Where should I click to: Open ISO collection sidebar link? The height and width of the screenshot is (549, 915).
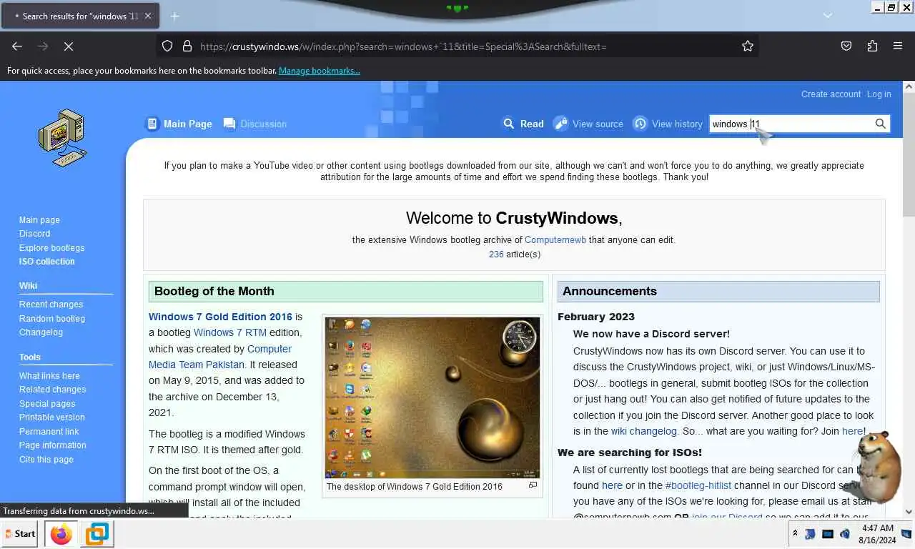(46, 261)
